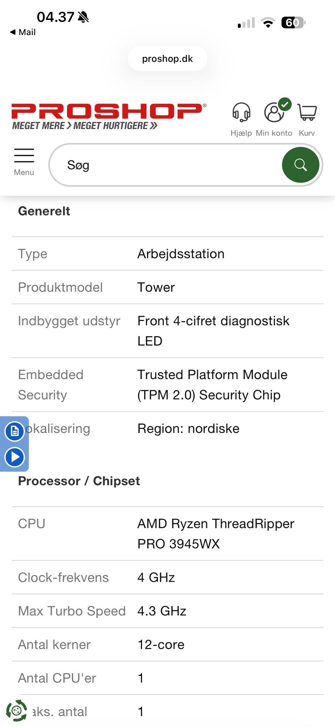Tap the green search magnifier button
The width and height of the screenshot is (335, 727).
(x=300, y=165)
